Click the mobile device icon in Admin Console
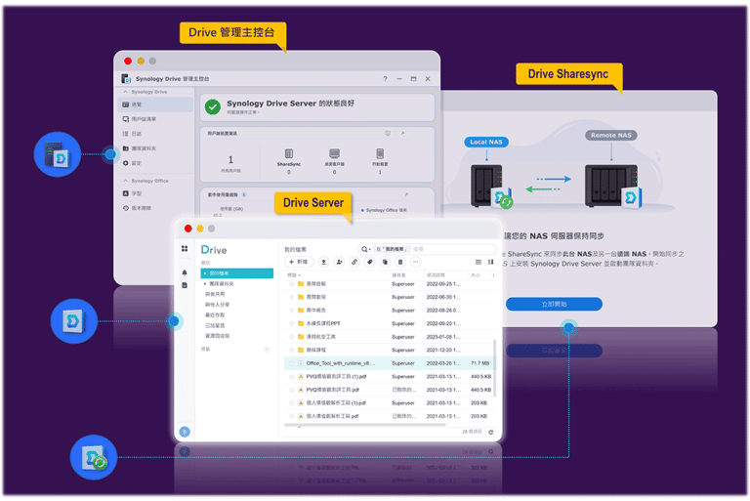Screen dimensions: 750x501 380,153
